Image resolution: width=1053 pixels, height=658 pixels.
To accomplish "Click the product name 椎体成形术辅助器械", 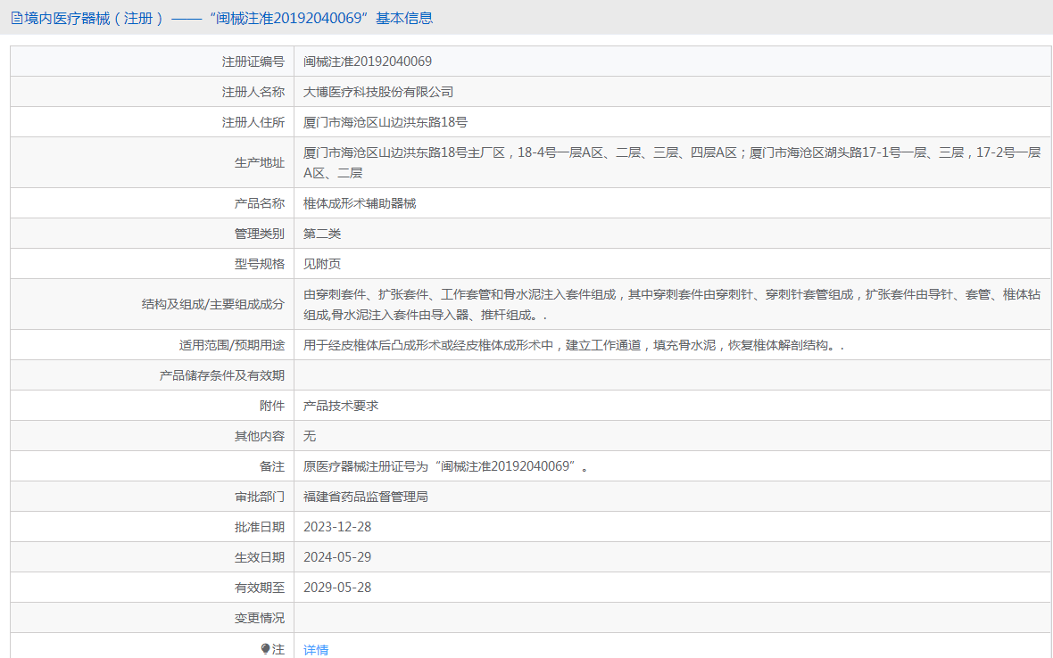I will coord(360,203).
